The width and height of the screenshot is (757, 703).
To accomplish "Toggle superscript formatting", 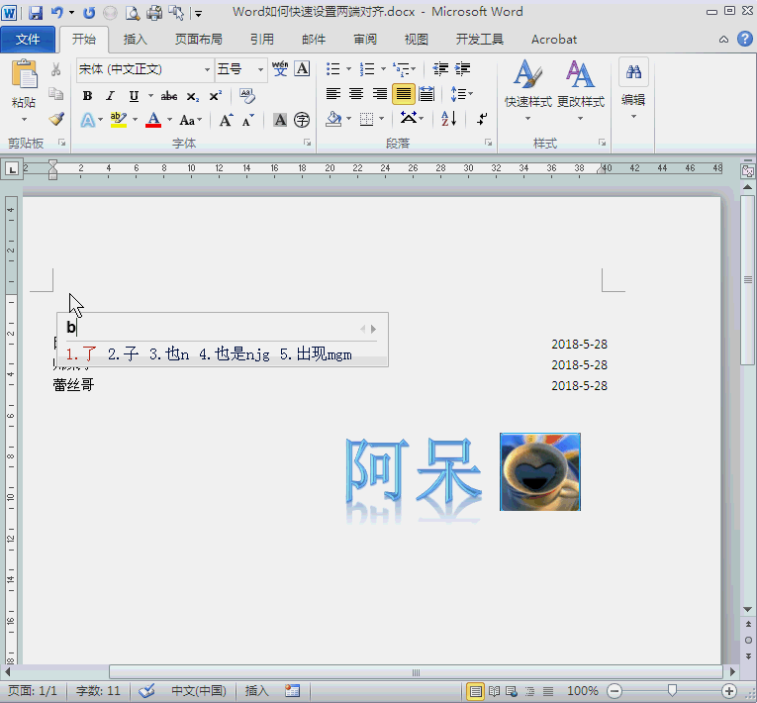I will 216,96.
